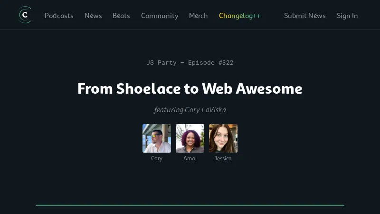Image resolution: width=380 pixels, height=214 pixels.
Task: Click the Submit News link
Action: pyautogui.click(x=304, y=16)
